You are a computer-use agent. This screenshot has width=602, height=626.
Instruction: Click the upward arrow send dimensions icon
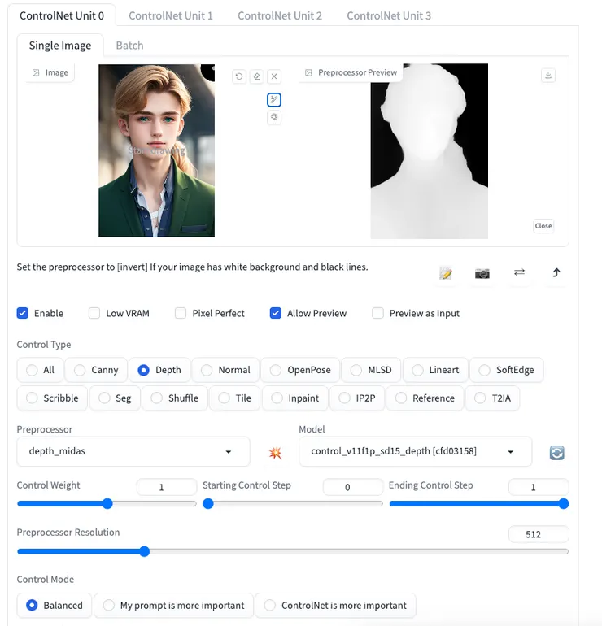(x=556, y=272)
